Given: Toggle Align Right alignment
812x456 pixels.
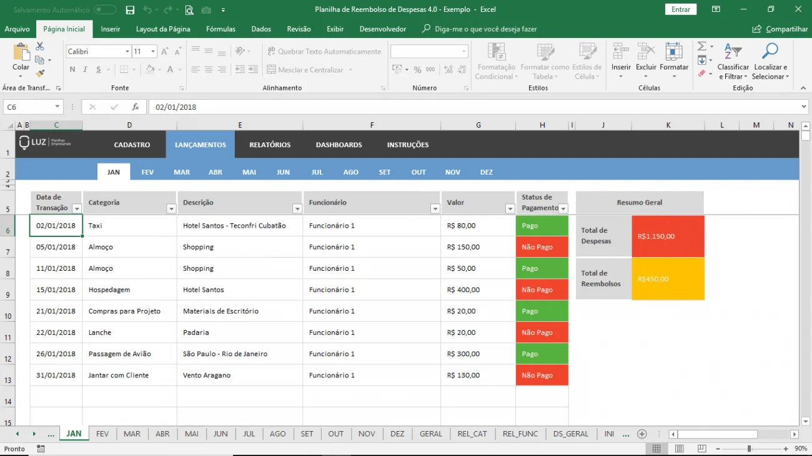Looking at the screenshot, I should 221,70.
